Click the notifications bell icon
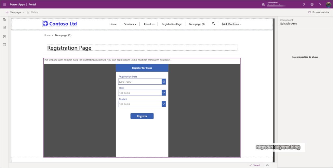Screen dimensions: 333x168 pos(304,4)
